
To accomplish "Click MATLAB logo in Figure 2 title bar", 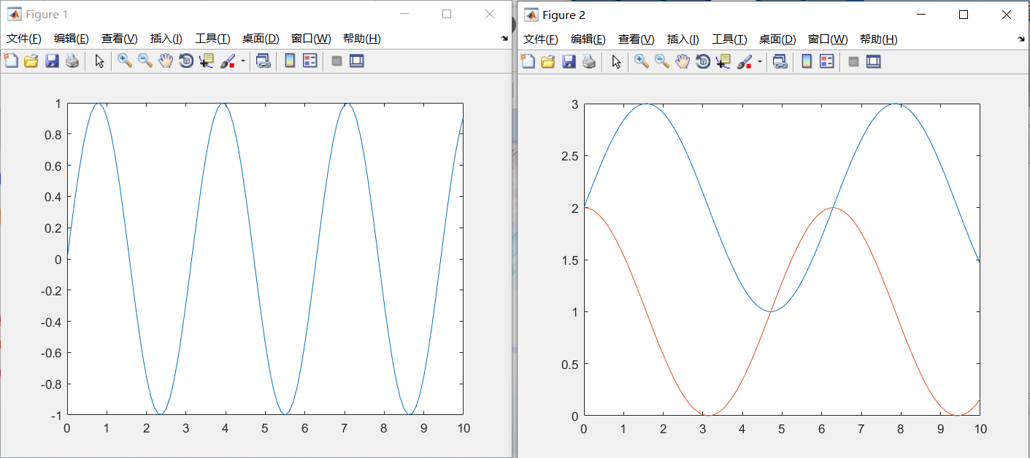I will coord(531,15).
